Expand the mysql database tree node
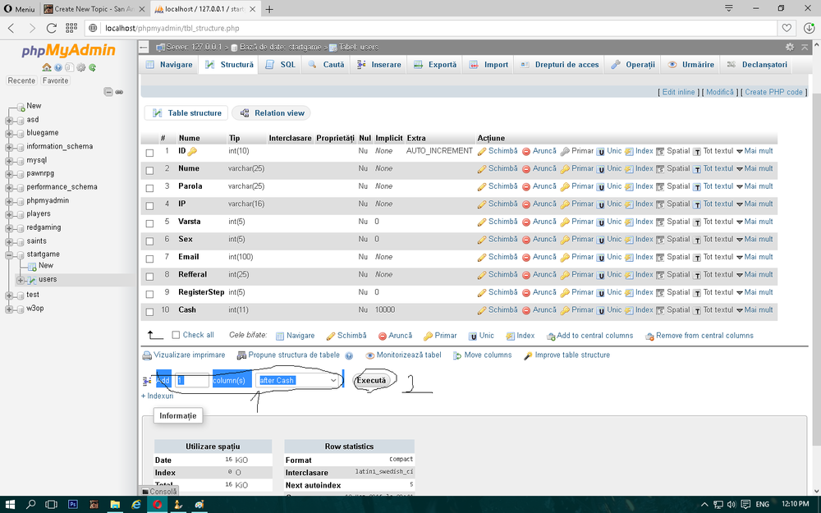The width and height of the screenshot is (821, 513). point(9,161)
